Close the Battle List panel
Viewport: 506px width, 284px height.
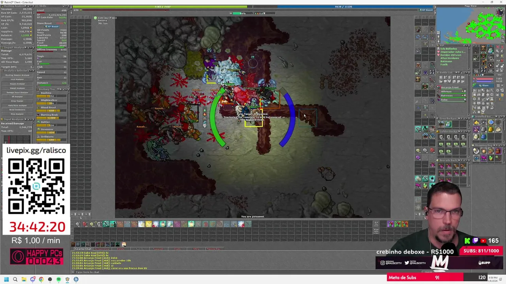coord(469,73)
